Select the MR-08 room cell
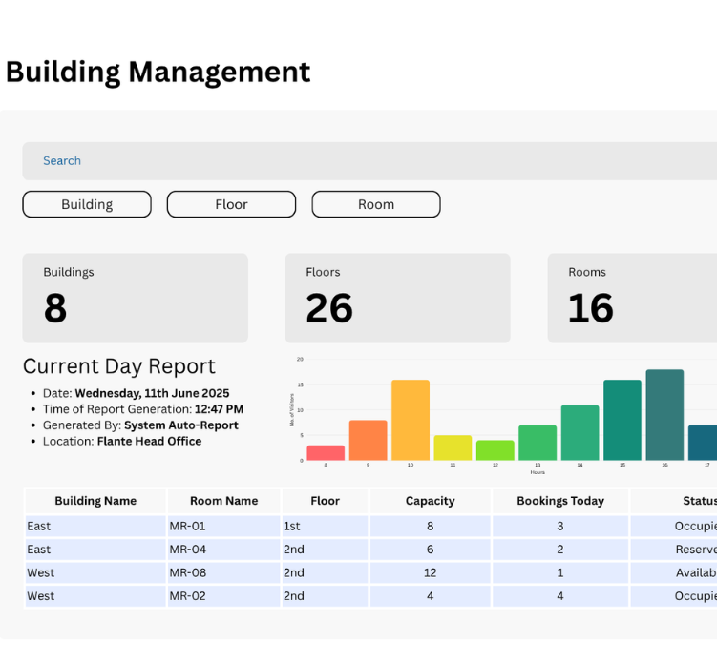 [224, 572]
